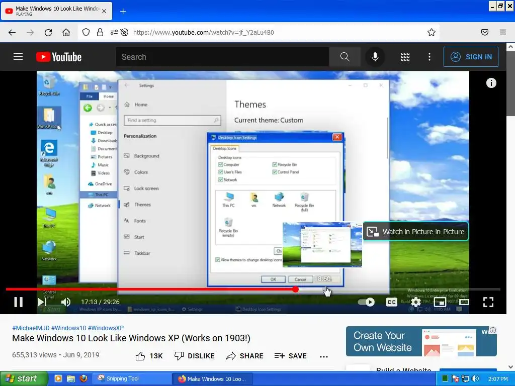Open a new browser tab
Viewport: 515px width, 386px height.
[123, 12]
